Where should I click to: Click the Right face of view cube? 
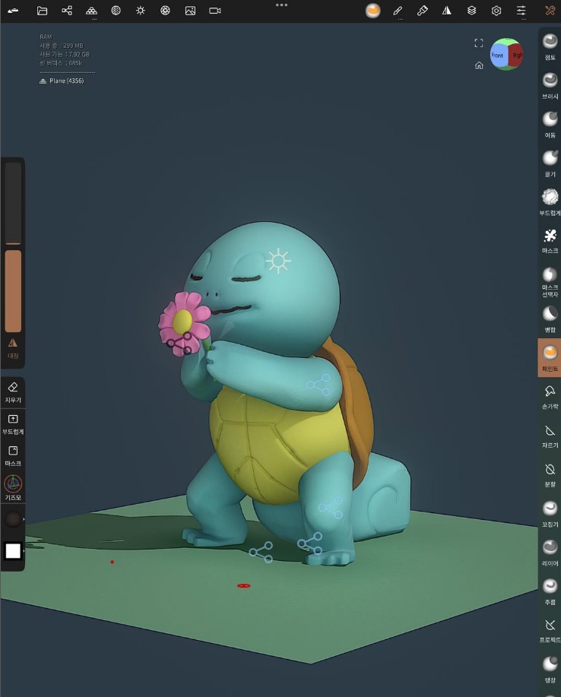click(x=515, y=55)
